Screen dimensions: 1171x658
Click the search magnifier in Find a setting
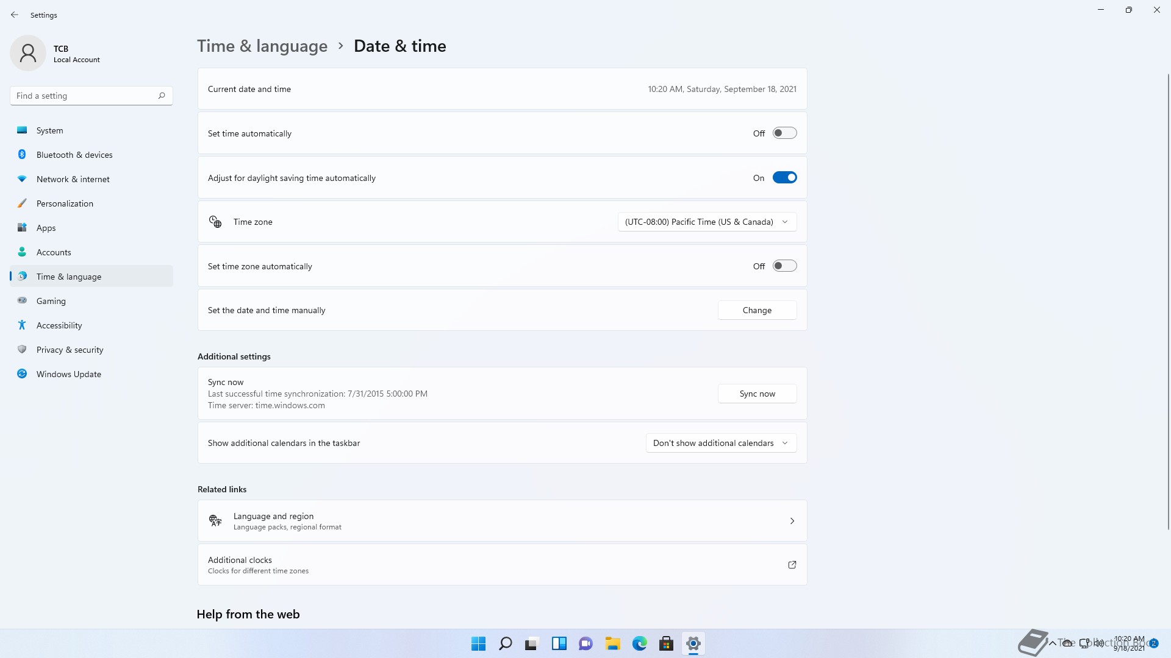162,96
